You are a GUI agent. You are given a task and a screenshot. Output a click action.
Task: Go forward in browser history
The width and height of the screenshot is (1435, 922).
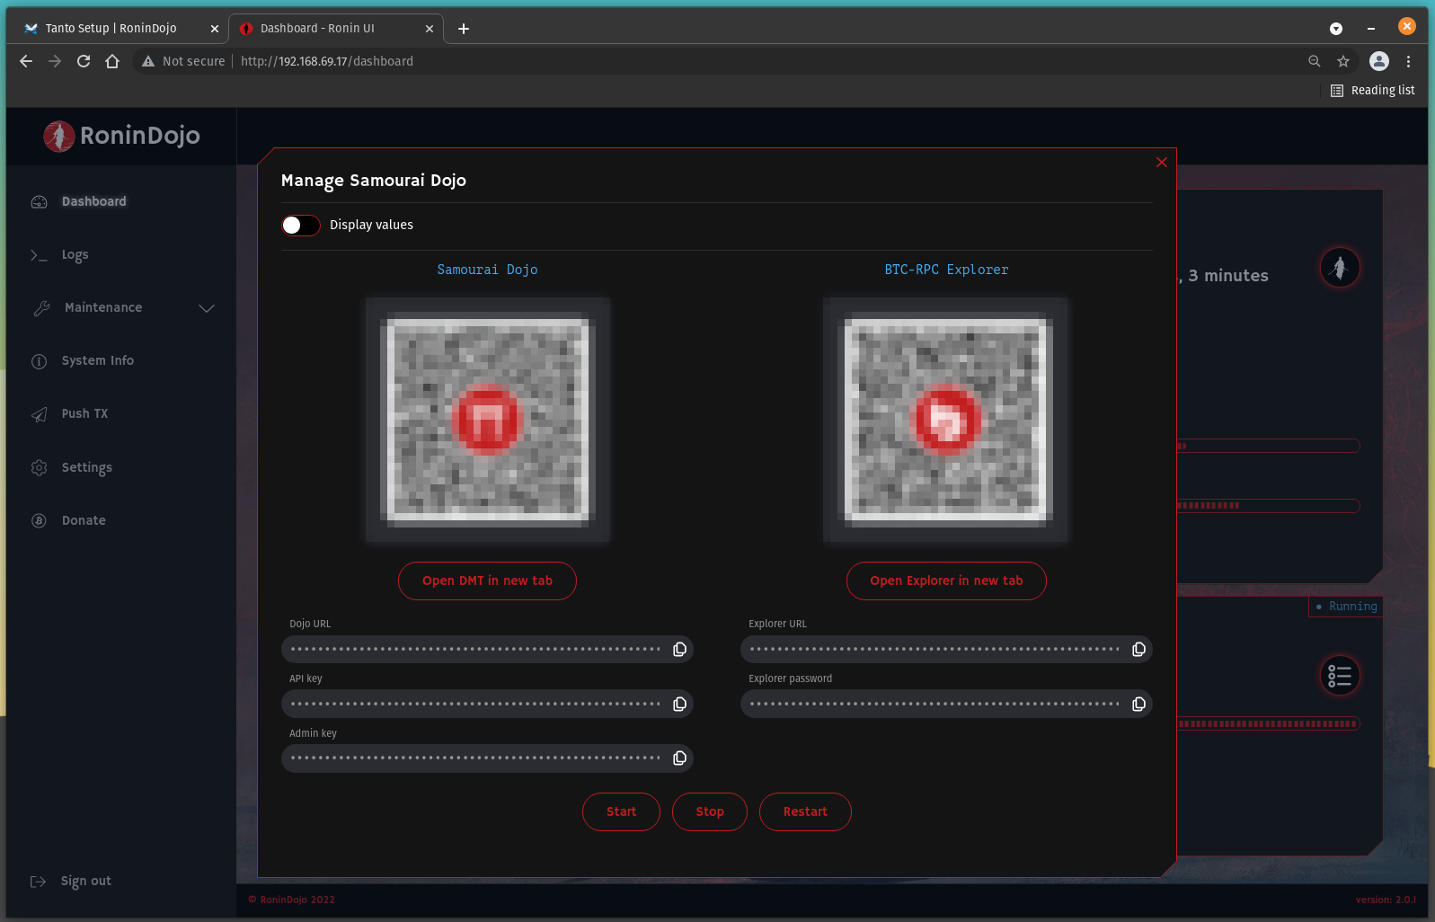pos(55,61)
